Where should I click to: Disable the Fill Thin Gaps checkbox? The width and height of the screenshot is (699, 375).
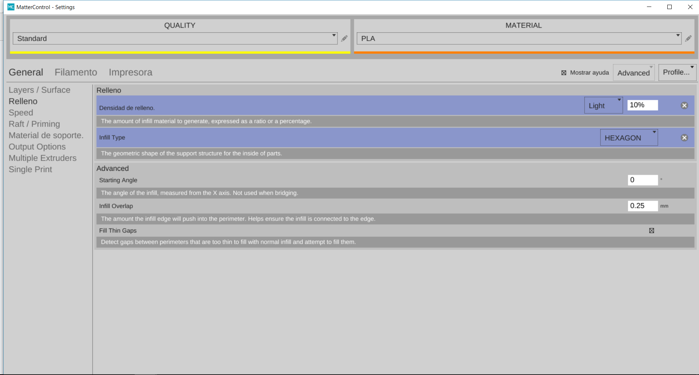652,231
